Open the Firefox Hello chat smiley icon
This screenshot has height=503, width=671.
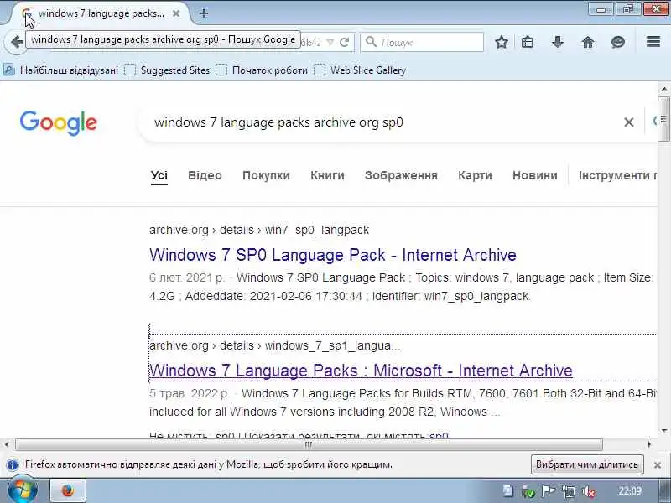(618, 42)
